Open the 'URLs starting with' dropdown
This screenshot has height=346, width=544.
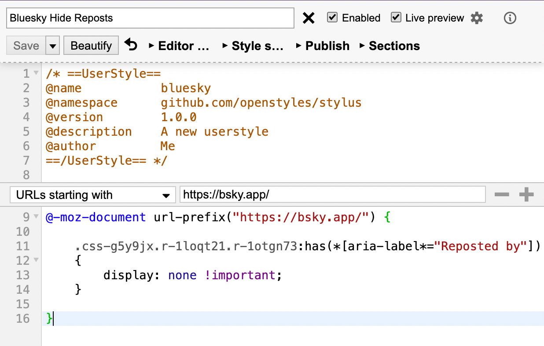92,195
